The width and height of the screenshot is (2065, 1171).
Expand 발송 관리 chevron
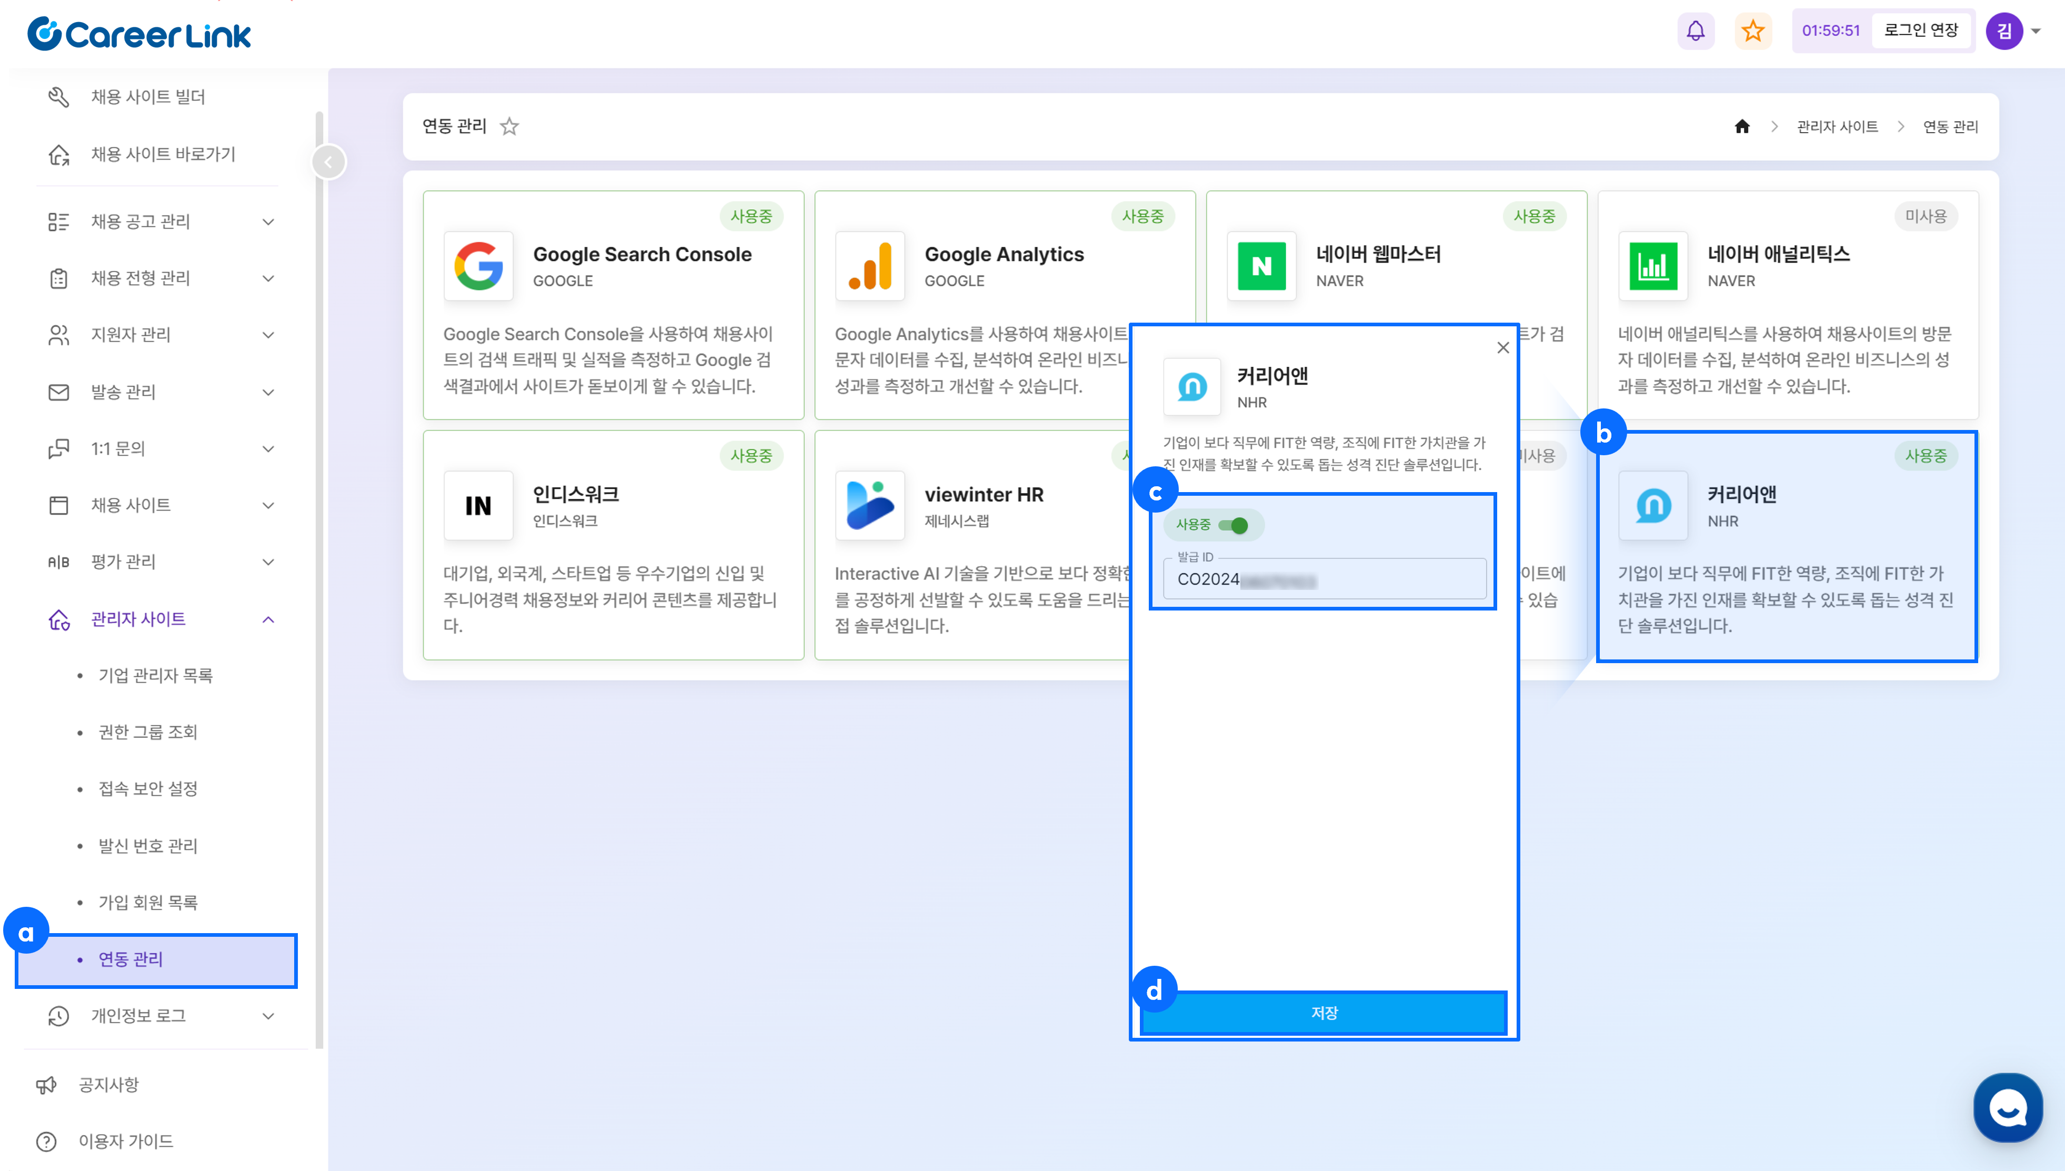pyautogui.click(x=268, y=392)
